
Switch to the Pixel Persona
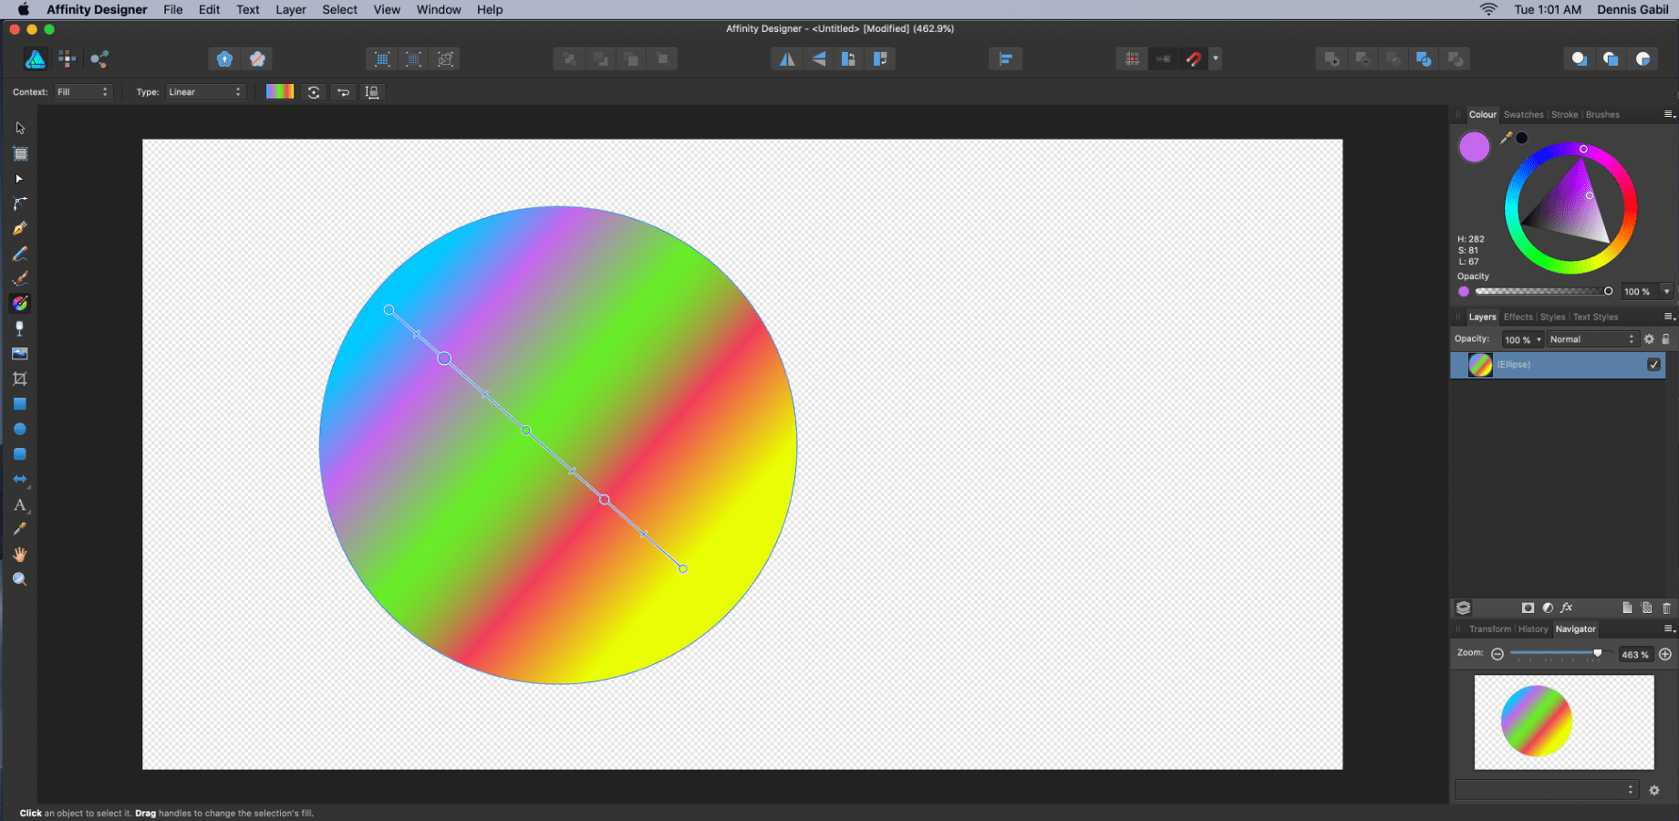pos(67,59)
